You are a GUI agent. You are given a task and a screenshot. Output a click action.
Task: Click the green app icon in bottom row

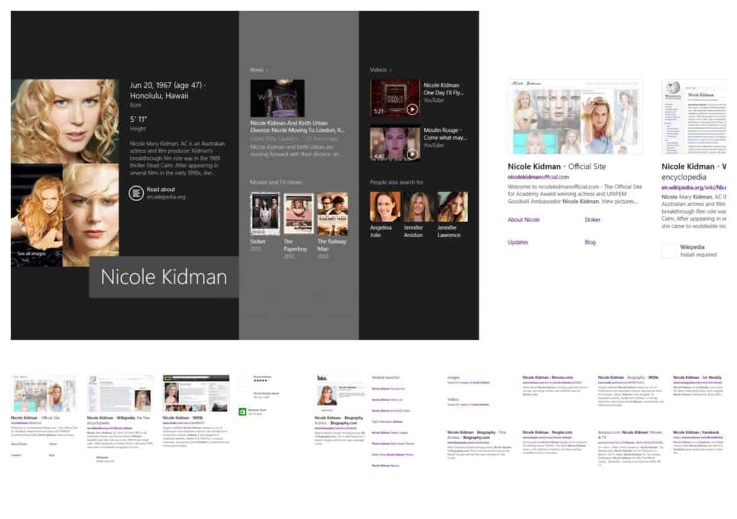[242, 412]
